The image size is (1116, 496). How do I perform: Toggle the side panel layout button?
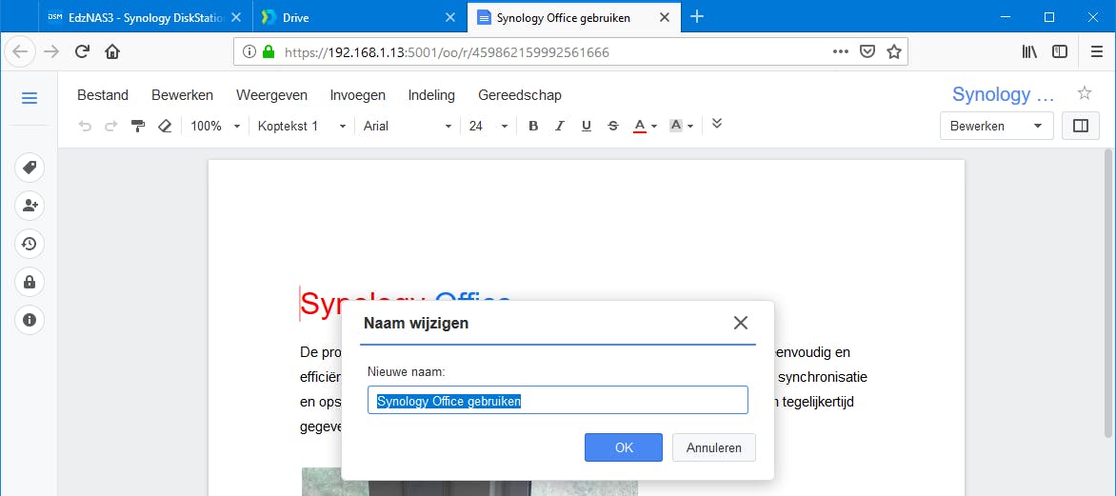pos(1081,126)
